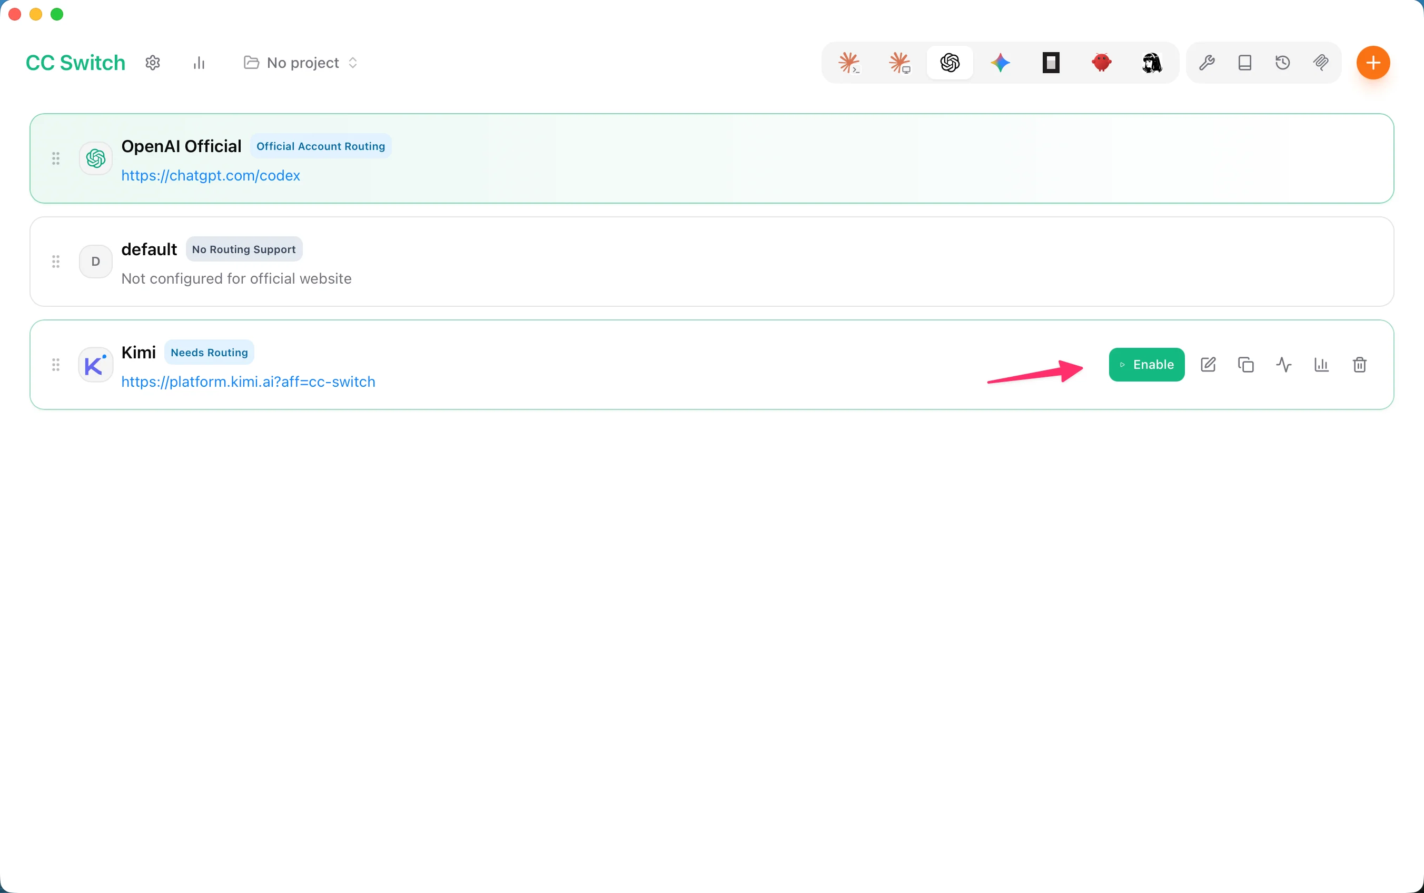Screen dimensions: 1424x893
Task: Open the usage statistics bar chart in header
Action: 199,63
